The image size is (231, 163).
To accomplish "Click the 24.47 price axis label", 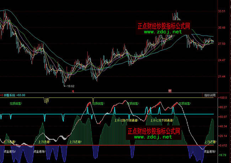I will (x=222, y=60).
